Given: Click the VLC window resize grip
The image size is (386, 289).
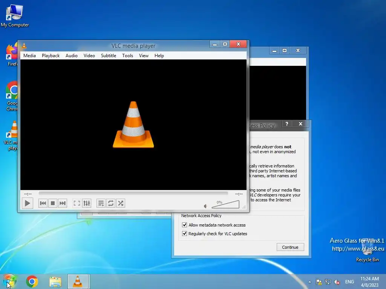Looking at the screenshot, I should click(x=244, y=207).
